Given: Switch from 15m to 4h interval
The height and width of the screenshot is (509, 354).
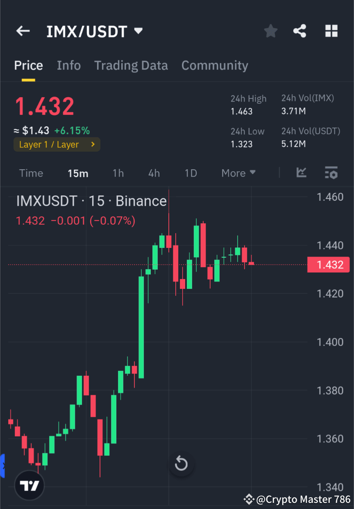Looking at the screenshot, I should pyautogui.click(x=154, y=173).
